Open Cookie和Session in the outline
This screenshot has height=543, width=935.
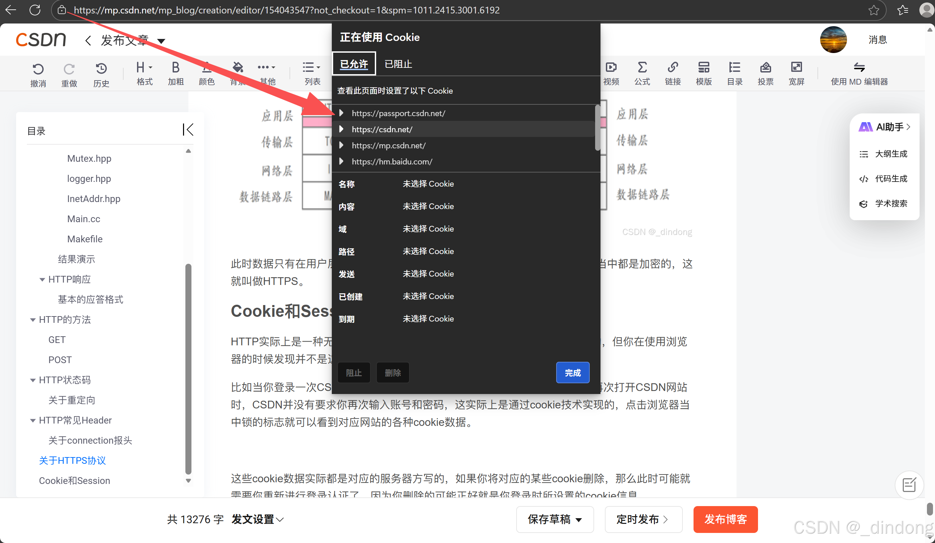point(74,481)
